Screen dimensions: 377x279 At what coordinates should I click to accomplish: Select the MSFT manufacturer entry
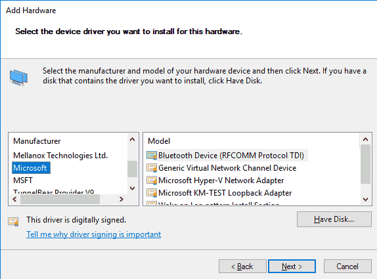click(23, 181)
